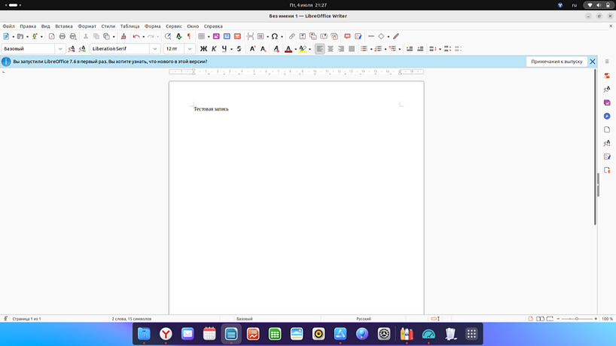This screenshot has height=346, width=616.
Task: Close the blue first-run notification bar
Action: click(x=593, y=62)
